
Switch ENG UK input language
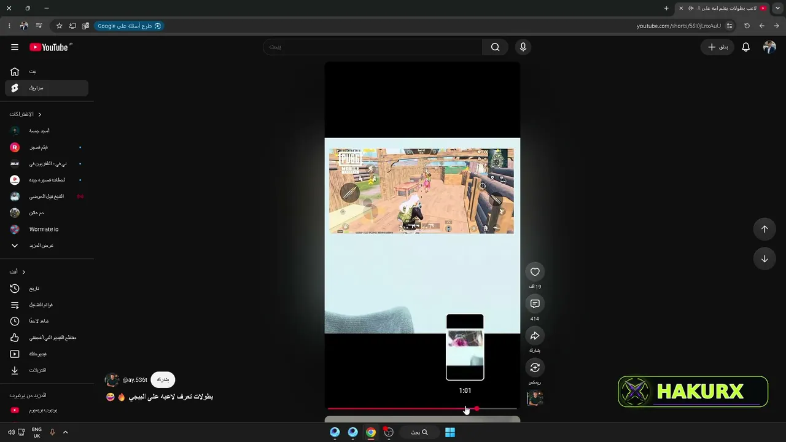(37, 433)
